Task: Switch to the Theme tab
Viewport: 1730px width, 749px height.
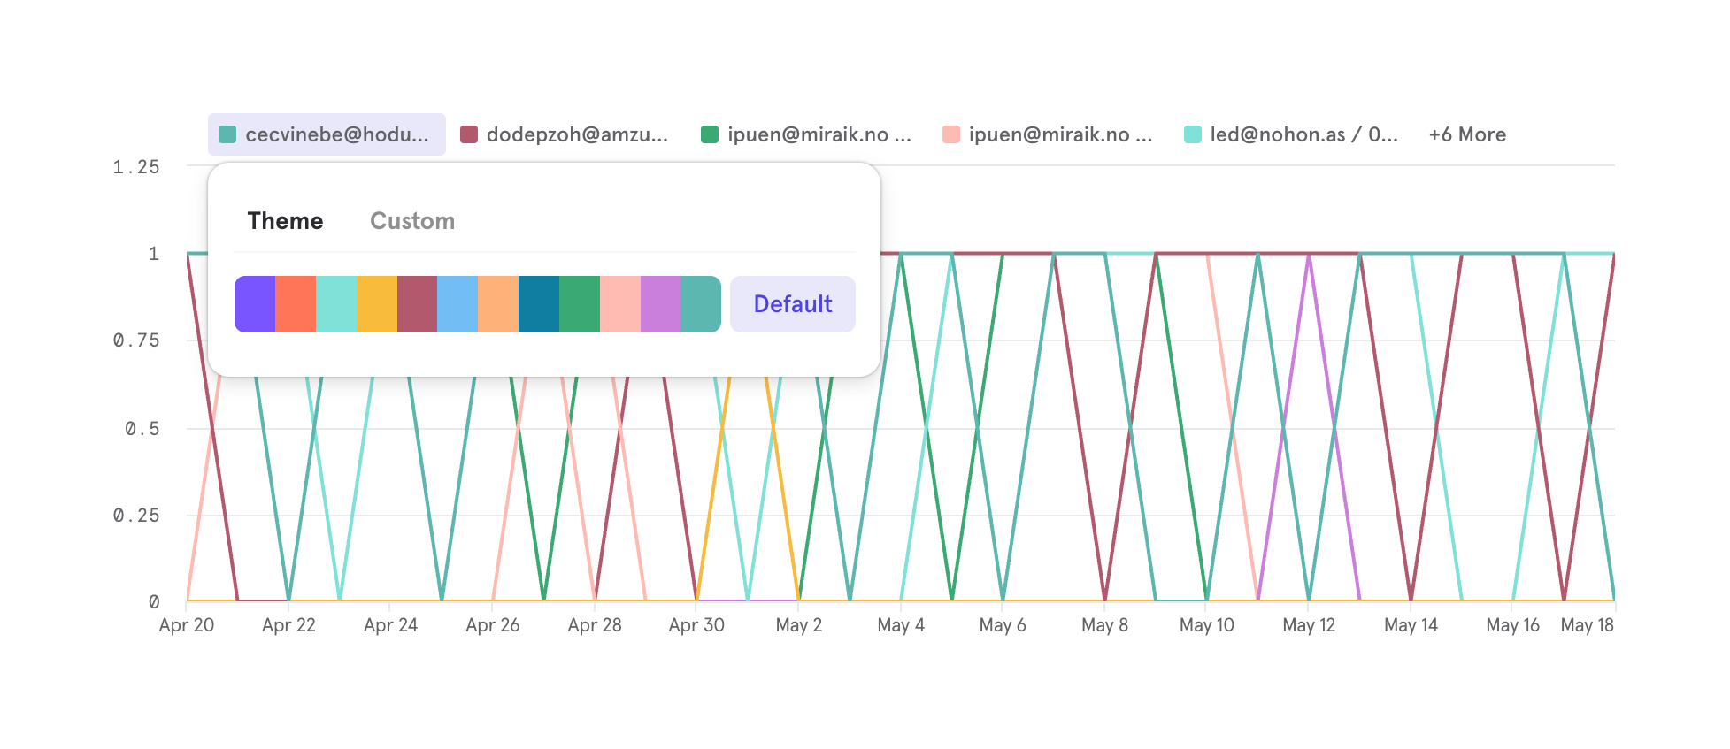Action: coord(285,221)
